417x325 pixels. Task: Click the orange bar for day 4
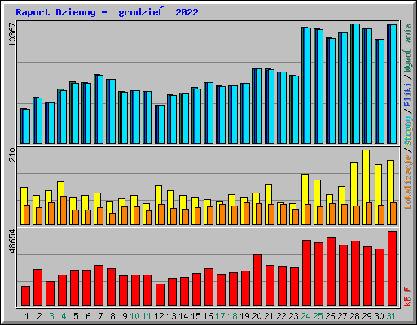64,210
